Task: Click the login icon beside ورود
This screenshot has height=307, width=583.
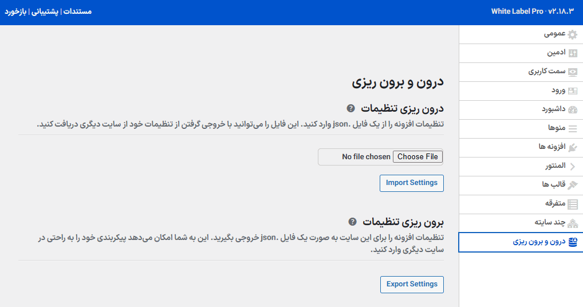Action: [572, 91]
